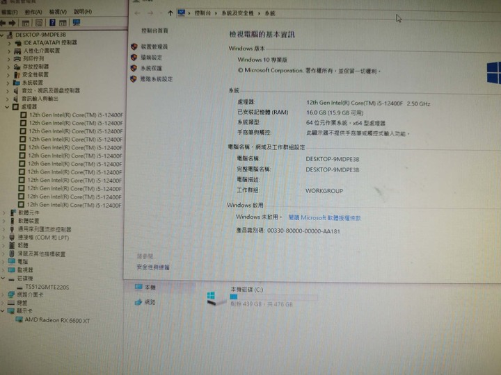This screenshot has width=501, height=375.
Task: Select the TS512GMTE220S disk drive
Action: [47, 287]
